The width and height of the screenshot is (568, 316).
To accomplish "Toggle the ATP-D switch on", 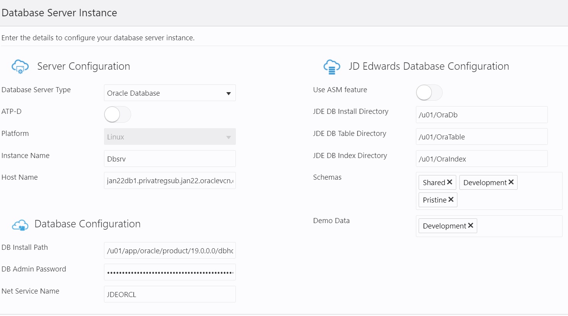I will point(117,115).
